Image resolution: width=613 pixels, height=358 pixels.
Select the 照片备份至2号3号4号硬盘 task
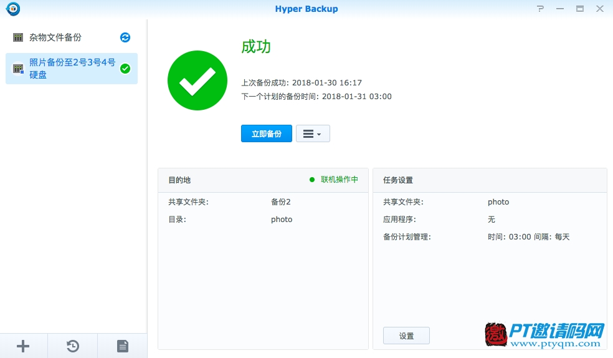click(72, 69)
